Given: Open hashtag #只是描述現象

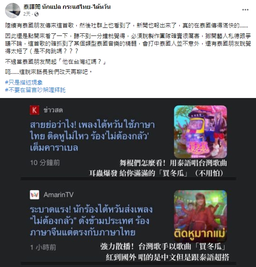Looking at the screenshot, I should point(24,82).
